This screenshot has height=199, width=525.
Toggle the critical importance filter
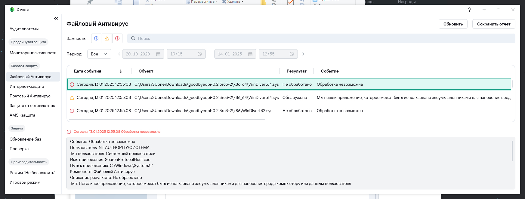pos(117,38)
